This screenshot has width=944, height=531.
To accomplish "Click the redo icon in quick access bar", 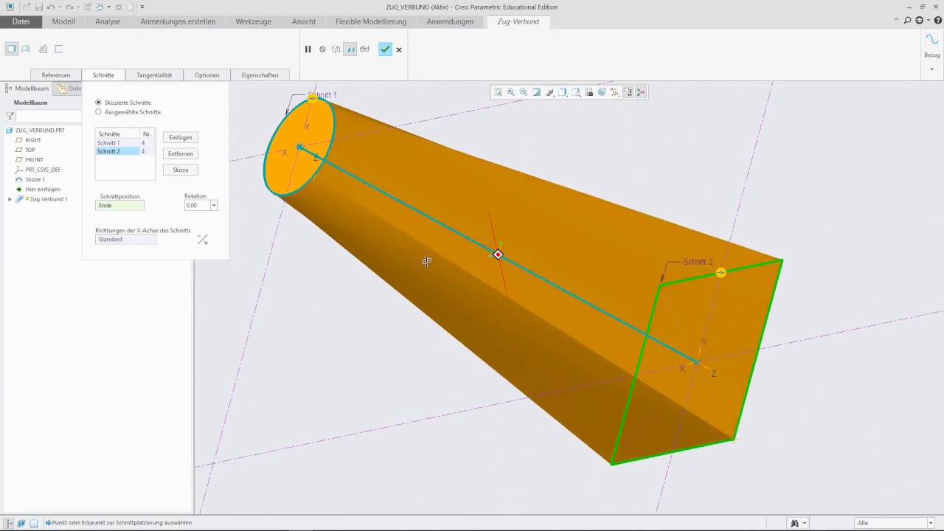I will 69,7.
